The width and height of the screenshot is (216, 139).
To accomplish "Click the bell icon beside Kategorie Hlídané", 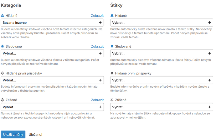I will (3, 16).
